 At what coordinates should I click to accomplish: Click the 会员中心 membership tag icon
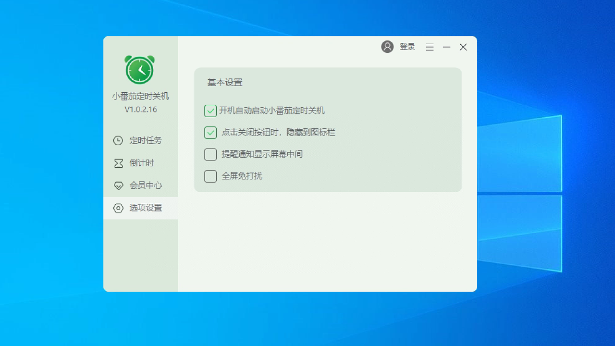118,185
